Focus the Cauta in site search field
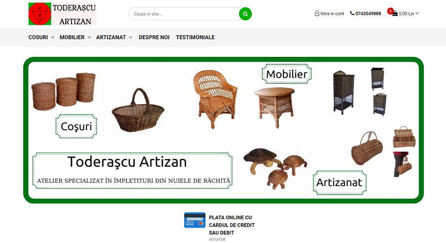The height and width of the screenshot is (243, 446). (184, 14)
